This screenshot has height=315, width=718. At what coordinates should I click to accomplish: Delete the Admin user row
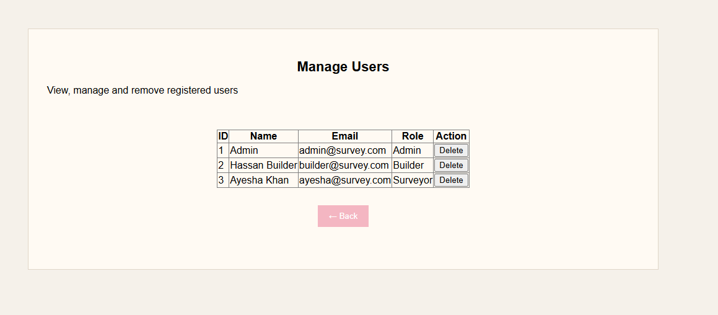(x=451, y=151)
